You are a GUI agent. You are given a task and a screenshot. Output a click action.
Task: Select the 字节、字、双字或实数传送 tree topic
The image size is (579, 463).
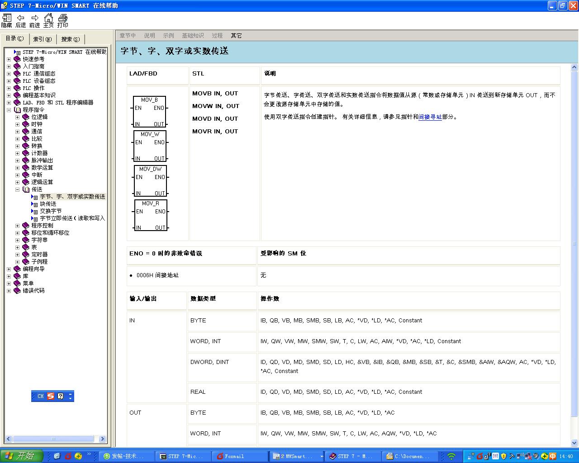tap(72, 197)
